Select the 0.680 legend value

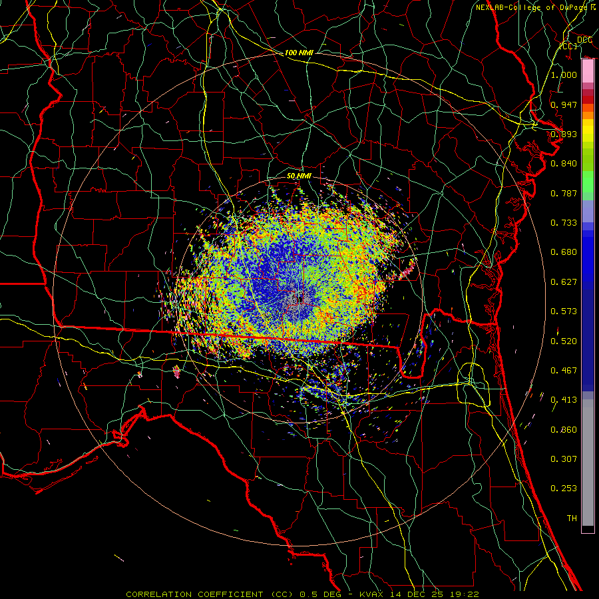(564, 252)
